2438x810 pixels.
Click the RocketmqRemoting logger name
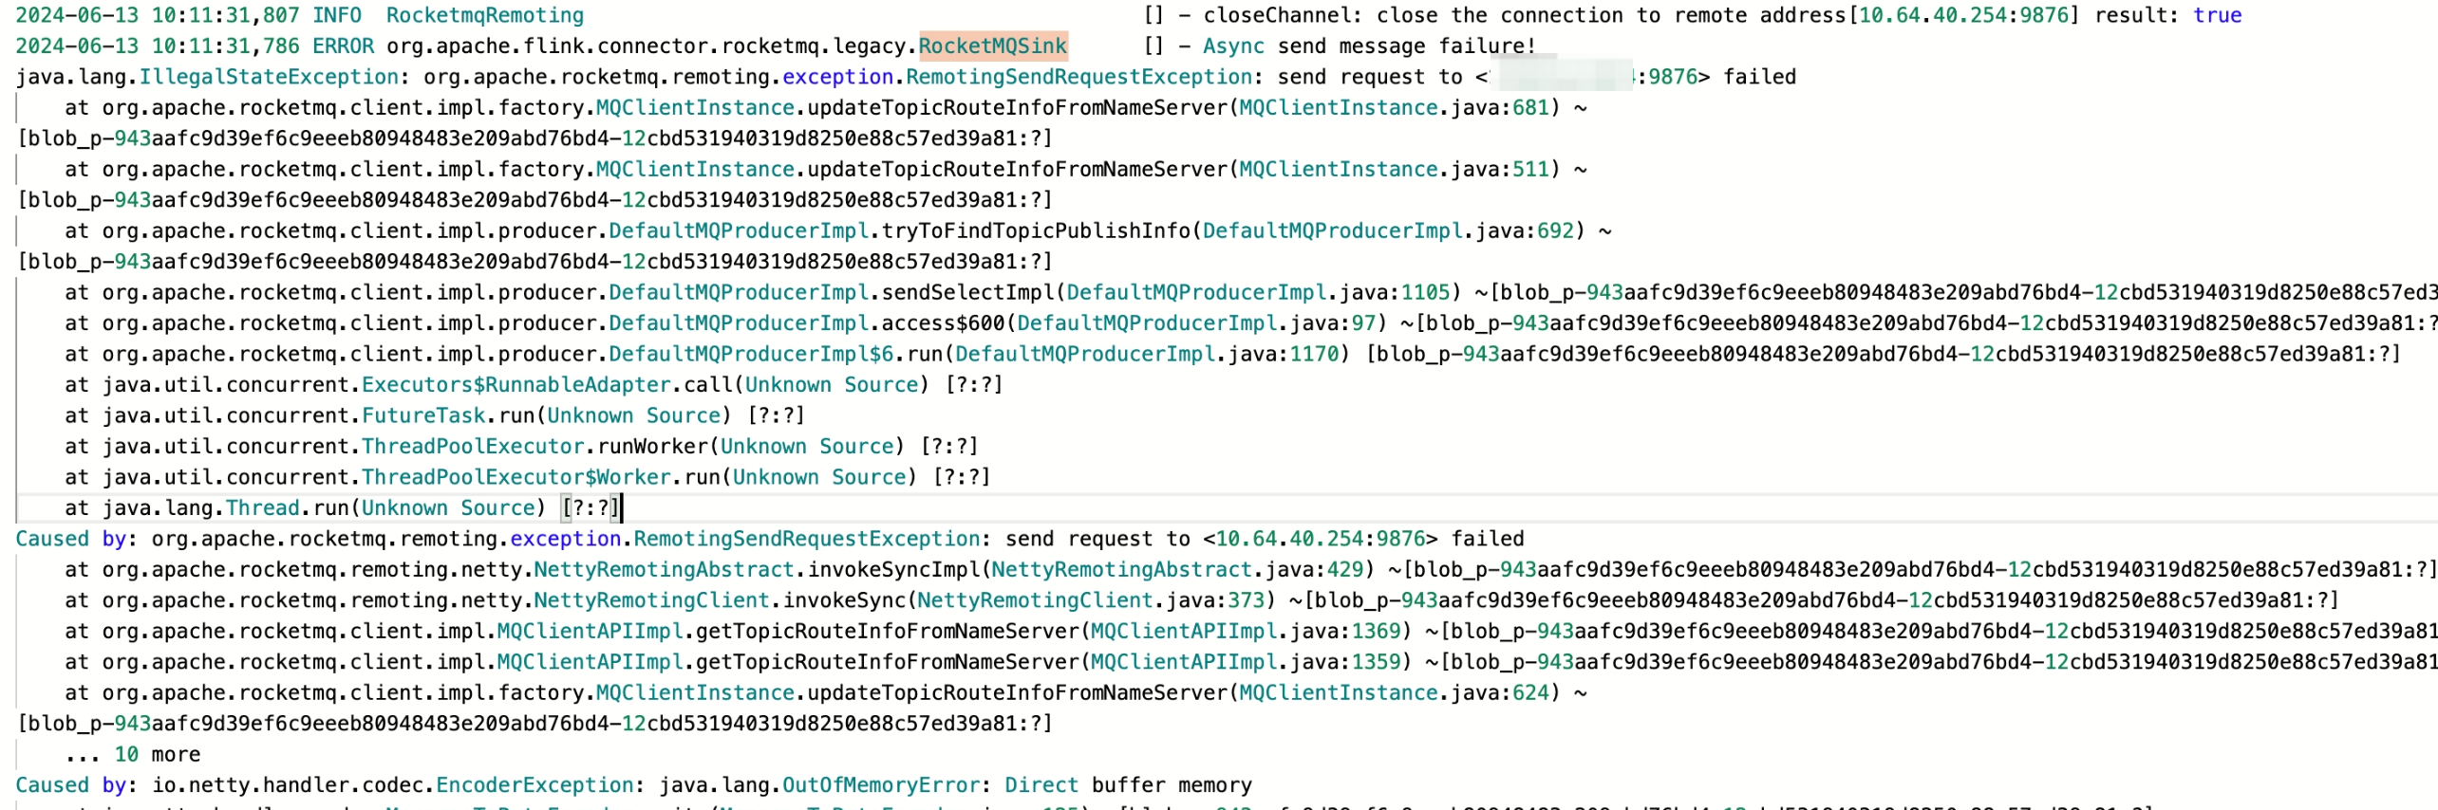485,15
